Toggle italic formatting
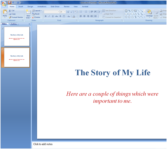167x149 pixels. click(49, 16)
